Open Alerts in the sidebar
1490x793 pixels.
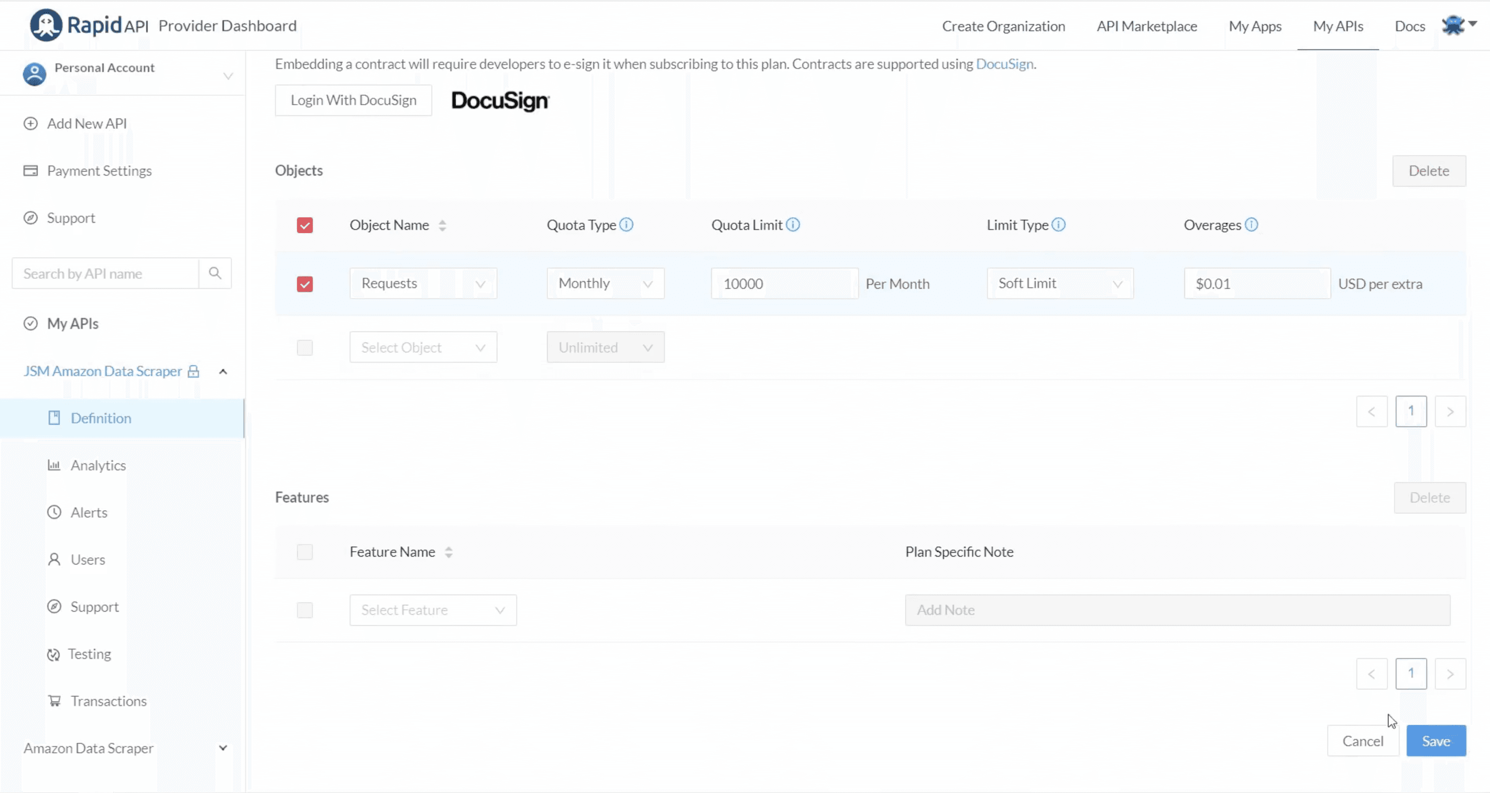[x=89, y=512]
